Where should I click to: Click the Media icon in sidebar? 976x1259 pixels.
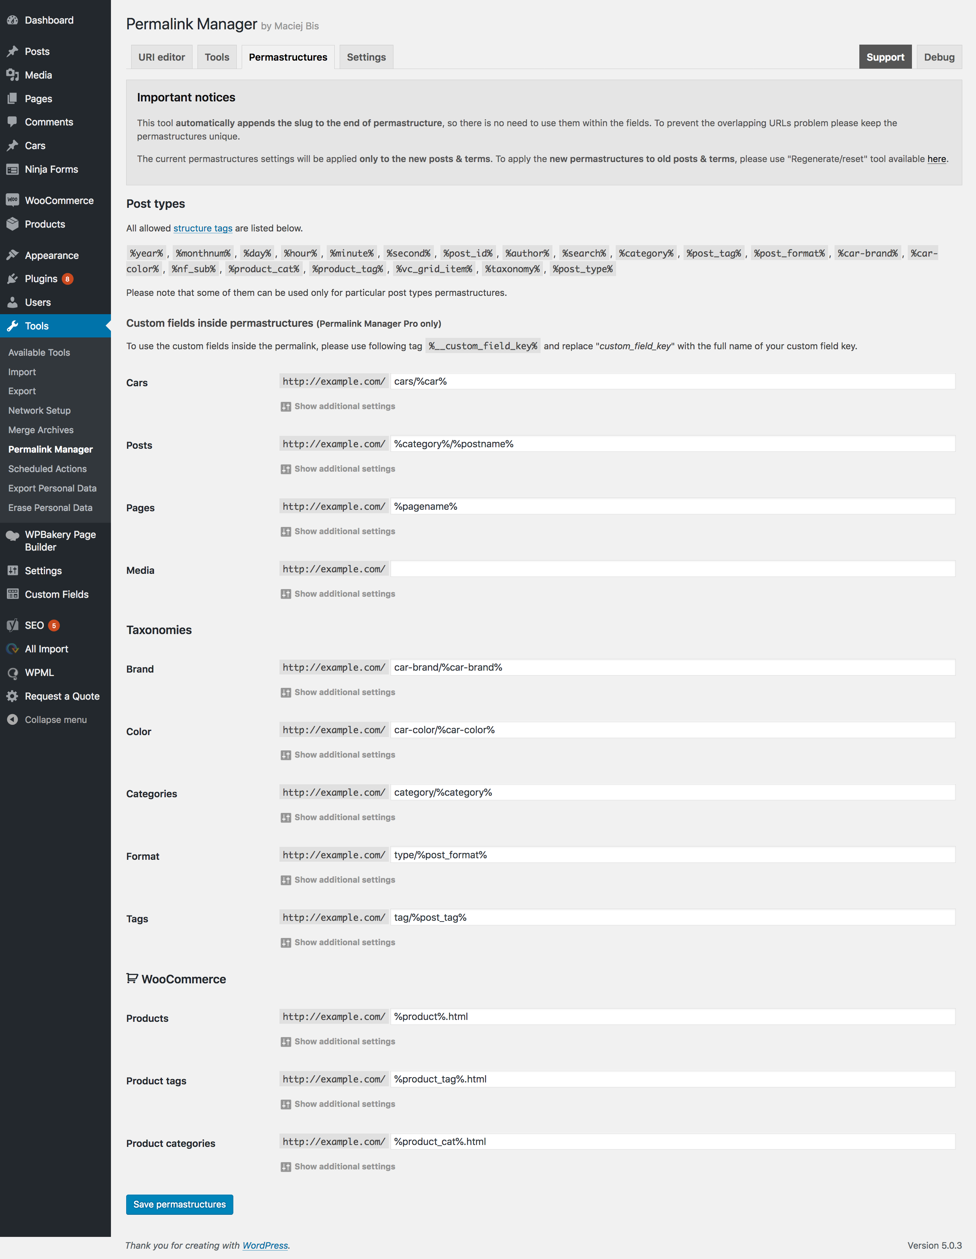coord(13,75)
